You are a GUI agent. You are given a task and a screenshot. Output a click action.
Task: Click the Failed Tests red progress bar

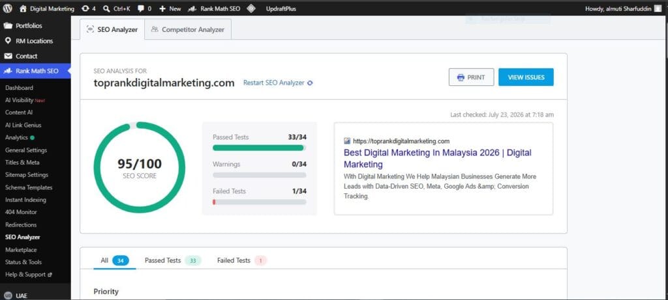(x=260, y=202)
